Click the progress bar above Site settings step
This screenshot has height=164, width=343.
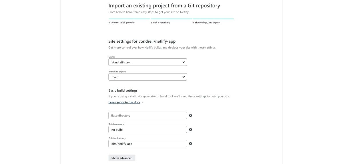(x=213, y=19)
